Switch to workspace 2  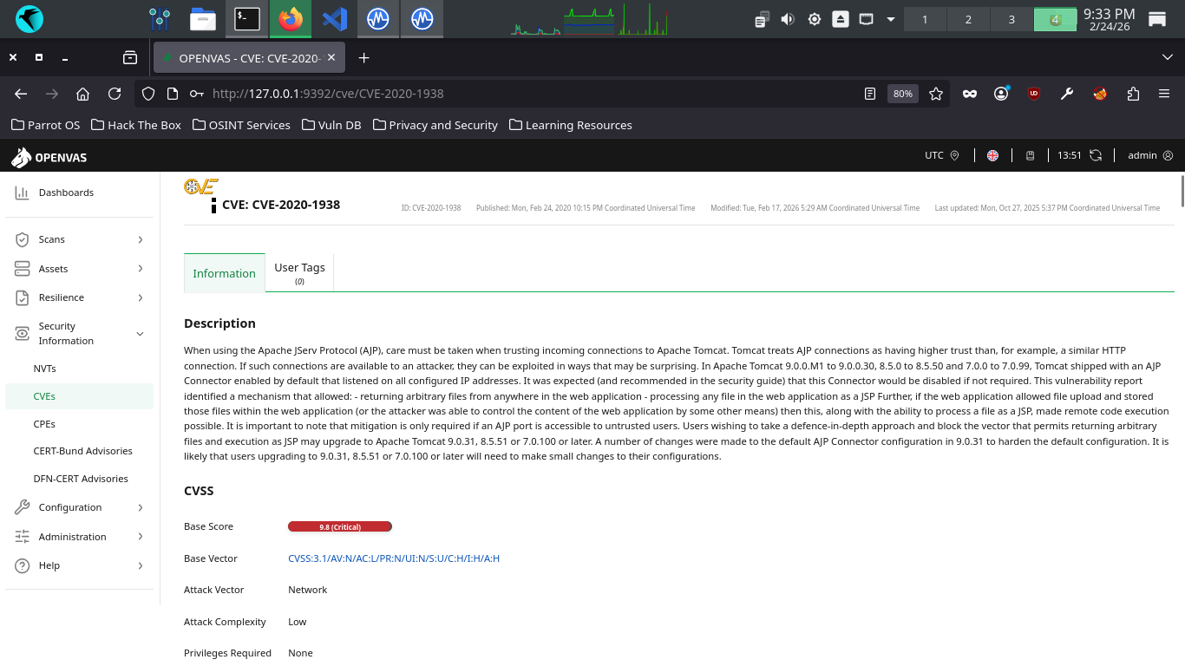point(968,19)
